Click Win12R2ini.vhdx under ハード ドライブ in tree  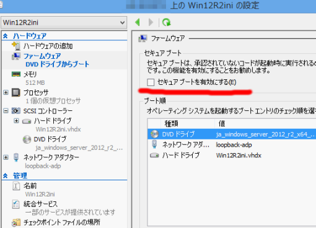[58, 129]
